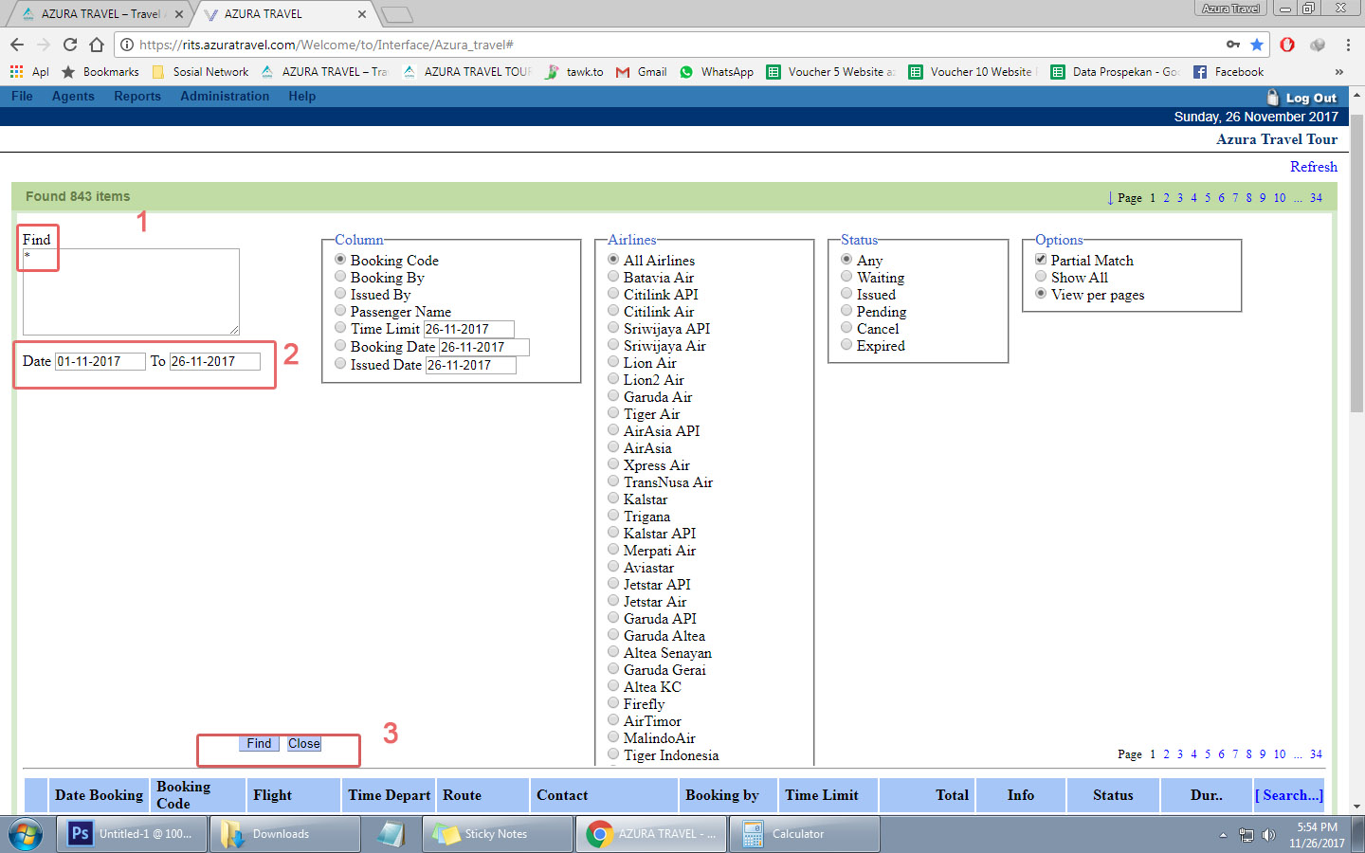
Task: Click the [Search...] header link
Action: (x=1288, y=795)
